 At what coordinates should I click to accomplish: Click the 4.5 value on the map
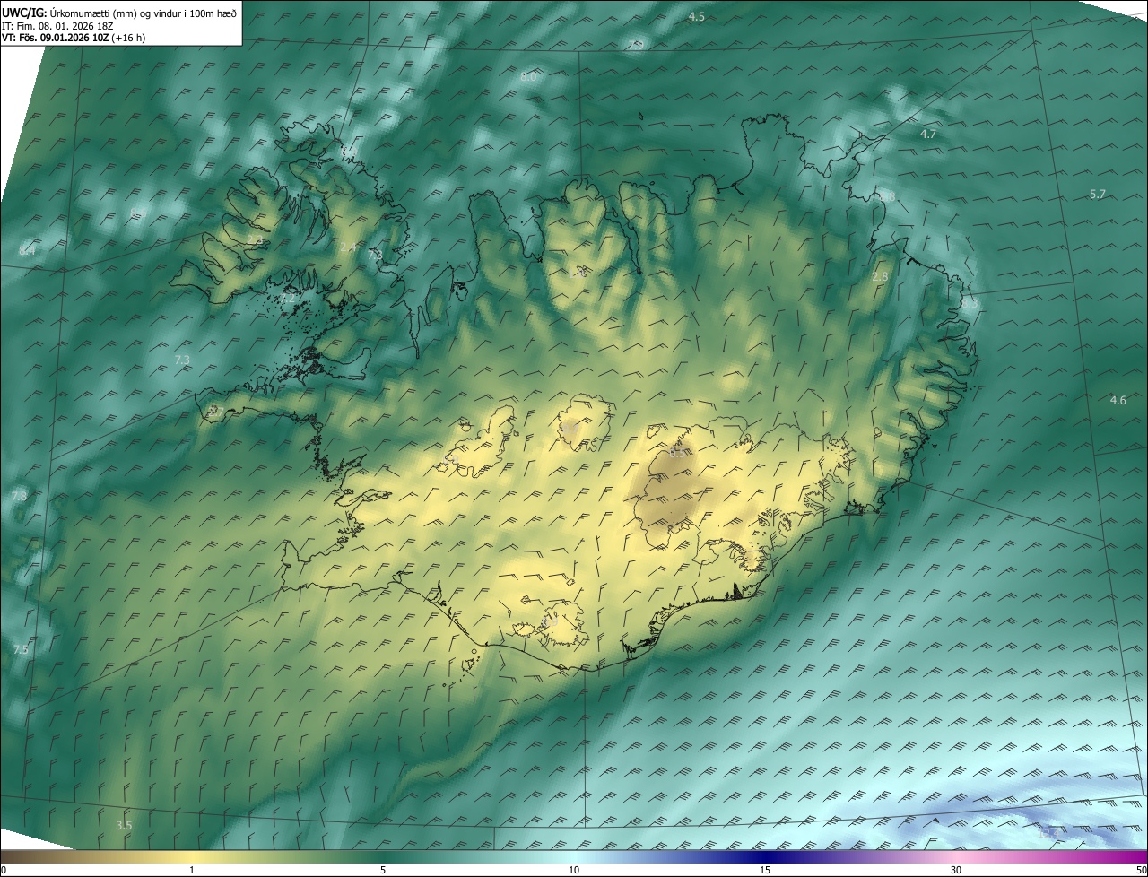[x=696, y=17]
